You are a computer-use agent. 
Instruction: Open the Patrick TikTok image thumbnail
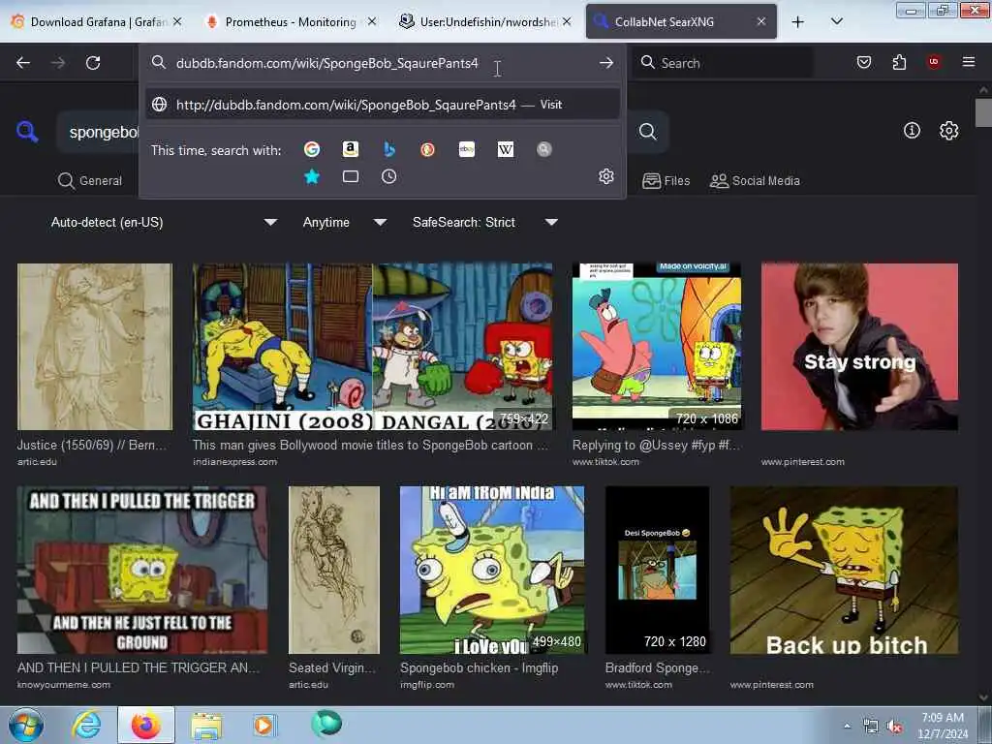[x=657, y=347]
